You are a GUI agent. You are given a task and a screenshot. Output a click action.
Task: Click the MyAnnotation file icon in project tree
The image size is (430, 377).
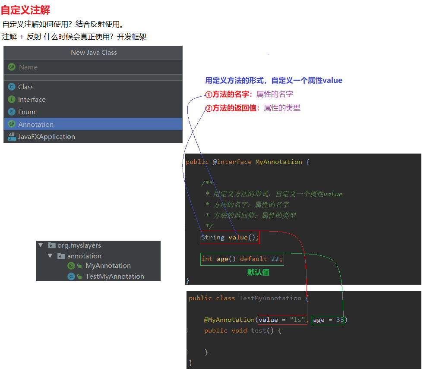pyautogui.click(x=71, y=266)
